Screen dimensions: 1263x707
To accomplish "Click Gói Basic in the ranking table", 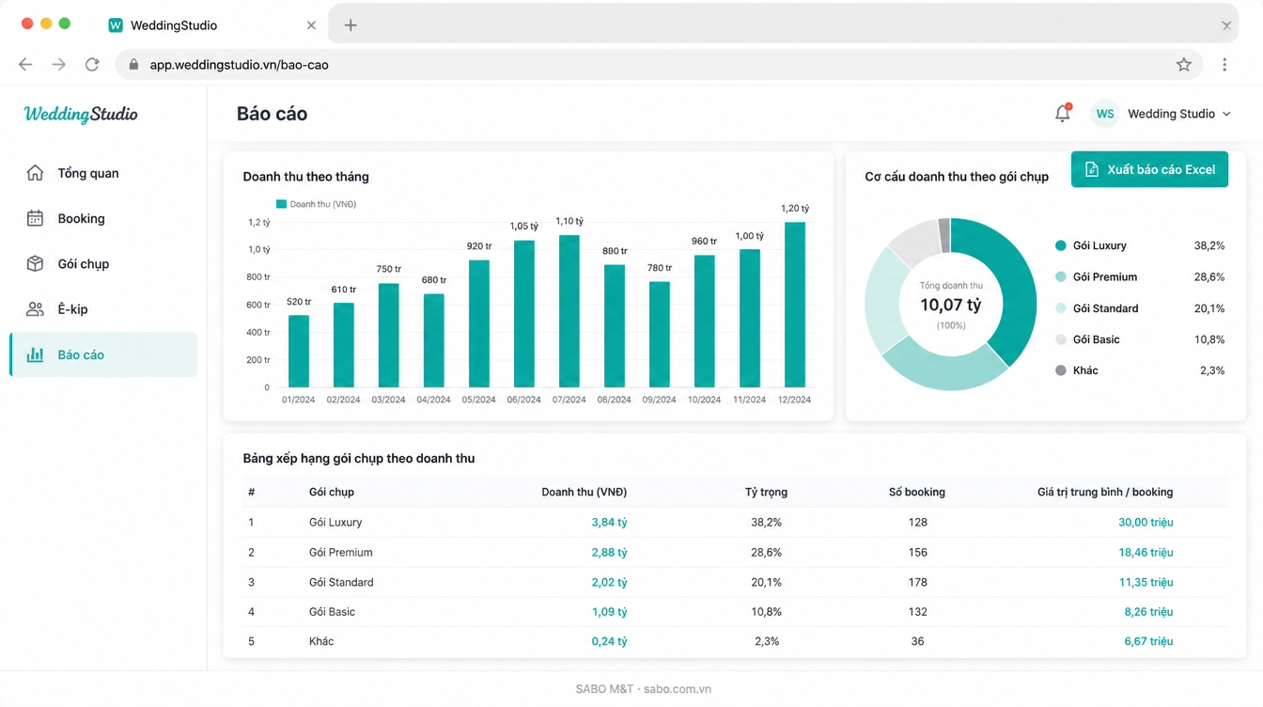I will 332,611.
